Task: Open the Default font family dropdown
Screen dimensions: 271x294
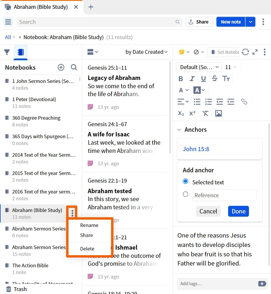Action: pos(199,67)
